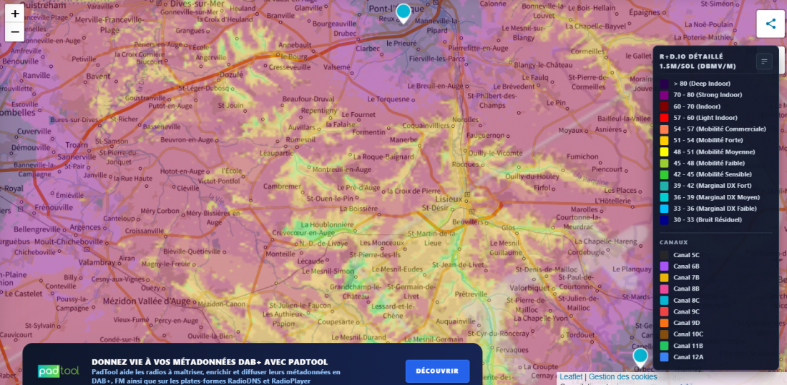Screen dimensions: 787x385
Task: Select the transmitter marker near Pont-l'Évêque
Action: (403, 14)
